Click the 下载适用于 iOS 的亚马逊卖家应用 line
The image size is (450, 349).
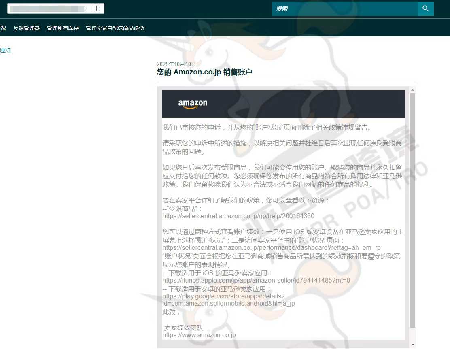click(x=217, y=273)
